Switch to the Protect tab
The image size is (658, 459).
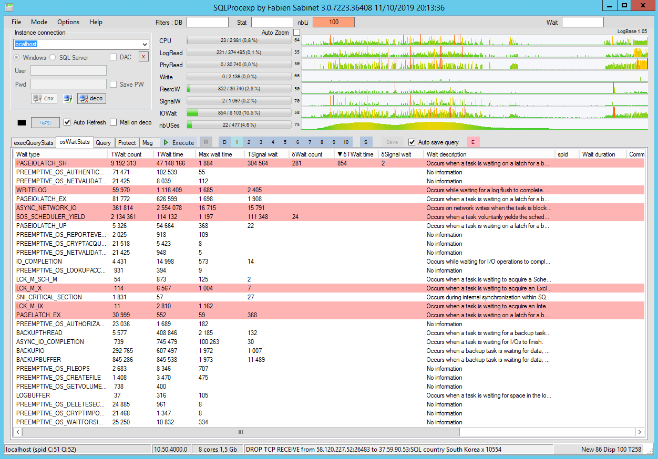[x=127, y=143]
